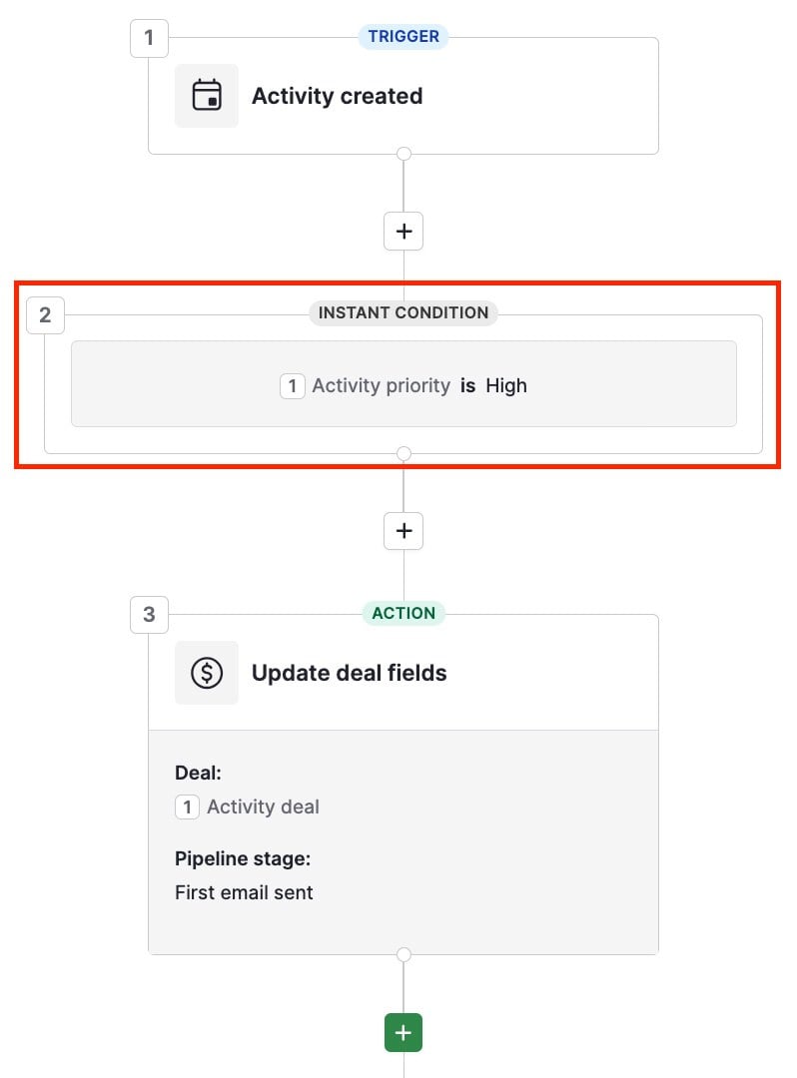Click the TRIGGER label badge
This screenshot has height=1078, width=797.
402,36
